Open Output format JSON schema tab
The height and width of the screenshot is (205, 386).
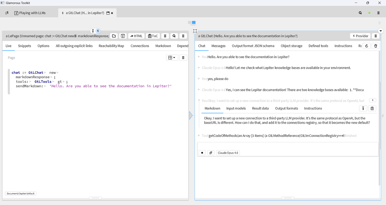pyautogui.click(x=253, y=46)
